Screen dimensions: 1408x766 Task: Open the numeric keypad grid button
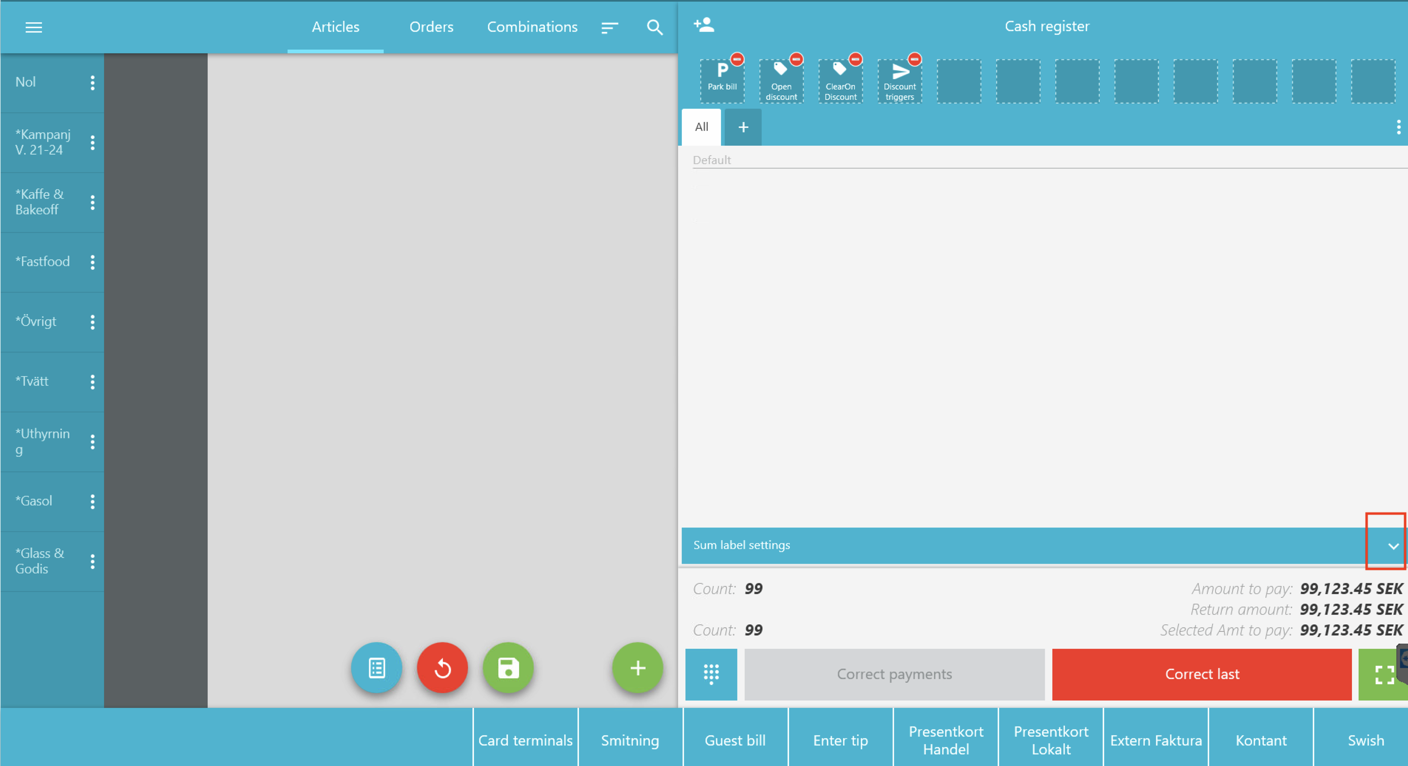711,674
